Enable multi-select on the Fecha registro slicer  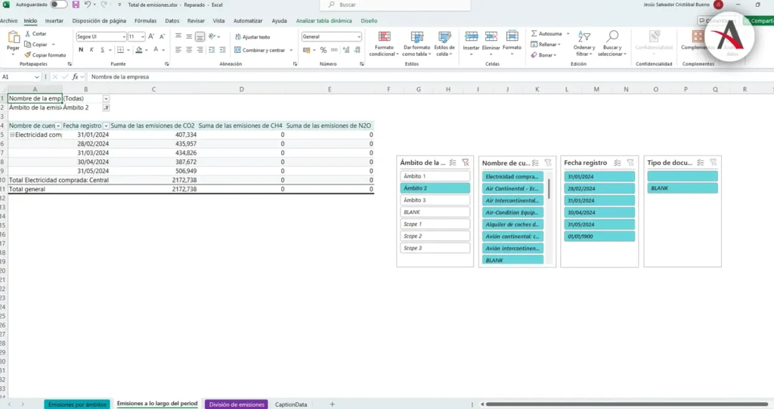(x=617, y=163)
